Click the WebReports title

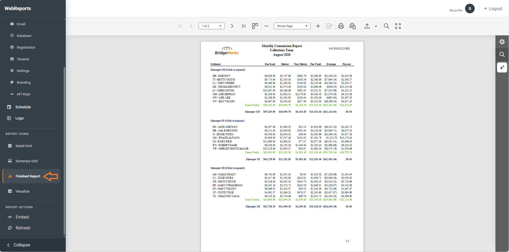click(18, 9)
